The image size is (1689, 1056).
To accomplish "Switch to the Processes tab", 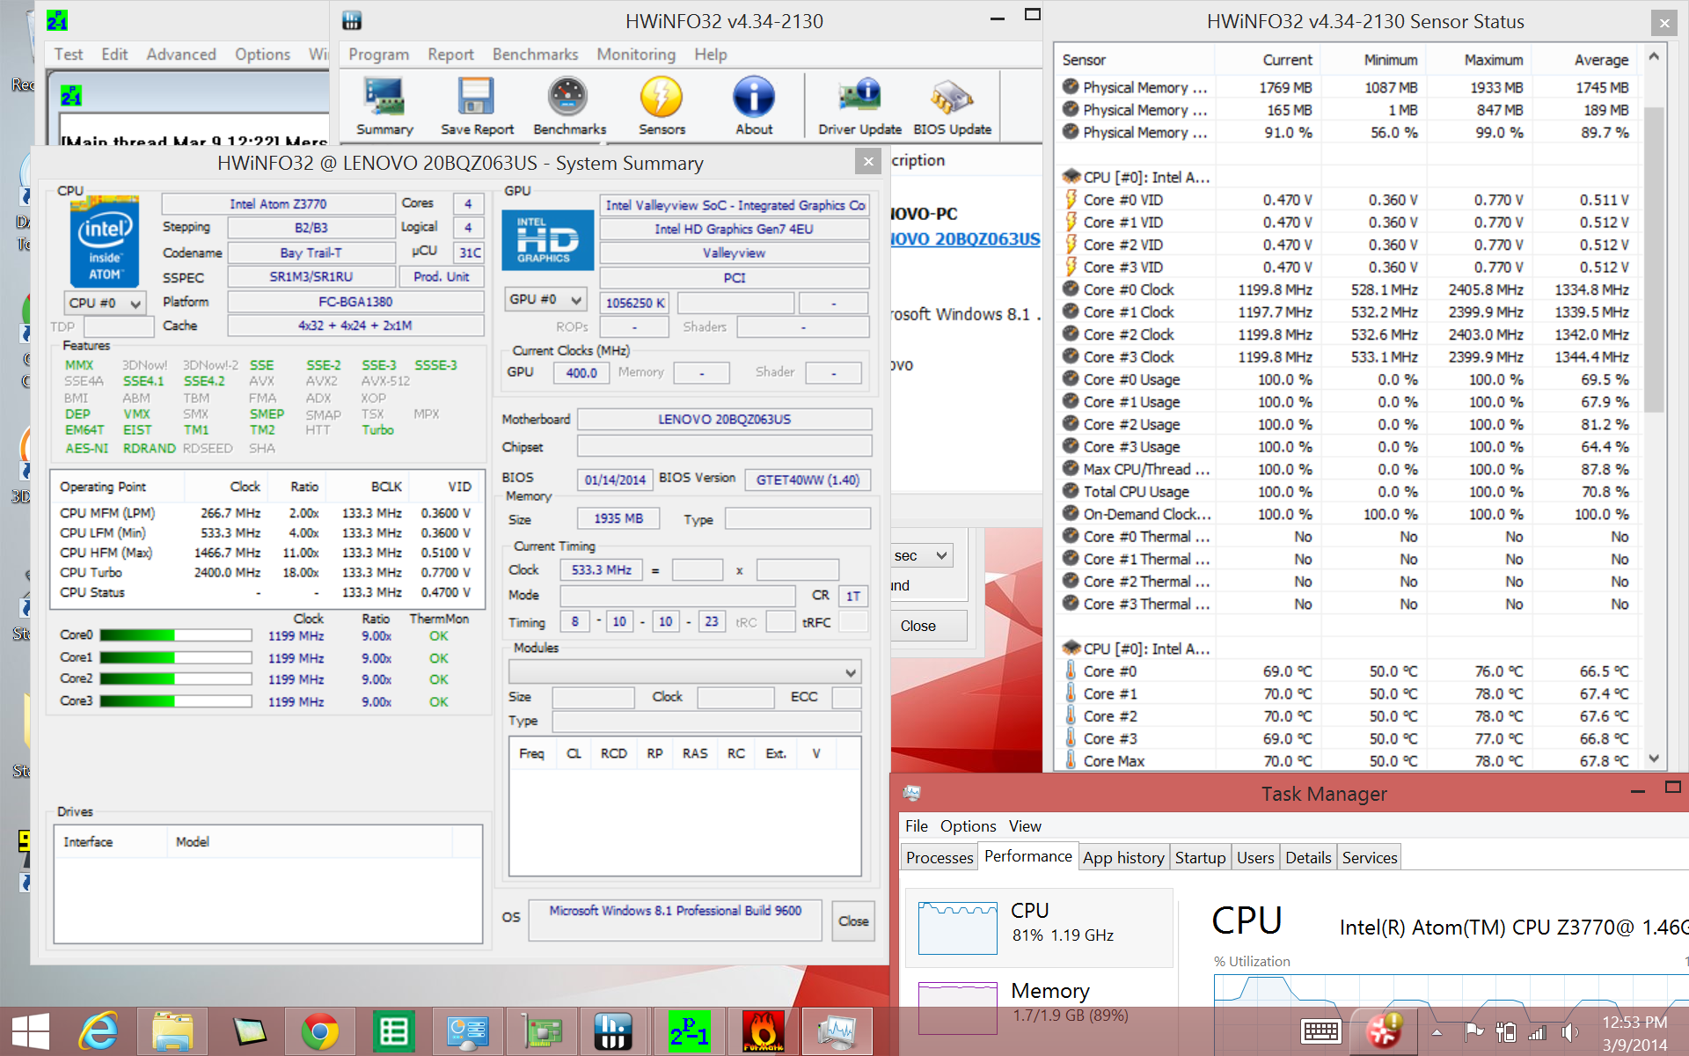I will pos(940,857).
